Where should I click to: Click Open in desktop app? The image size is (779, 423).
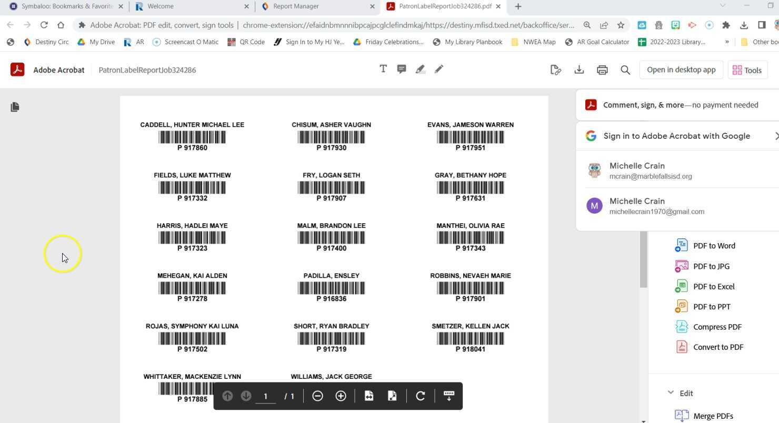coord(681,69)
